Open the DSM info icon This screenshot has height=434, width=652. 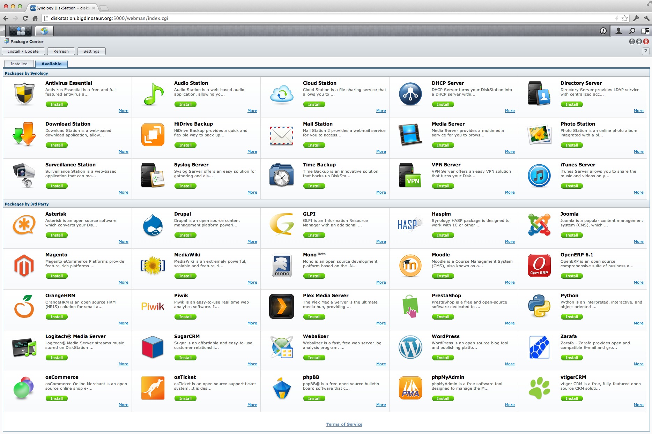(x=603, y=31)
